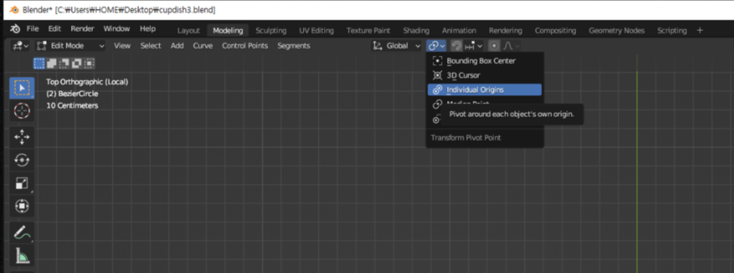Switch to the Sculpting workspace tab
This screenshot has height=273, width=734.
pos(271,31)
